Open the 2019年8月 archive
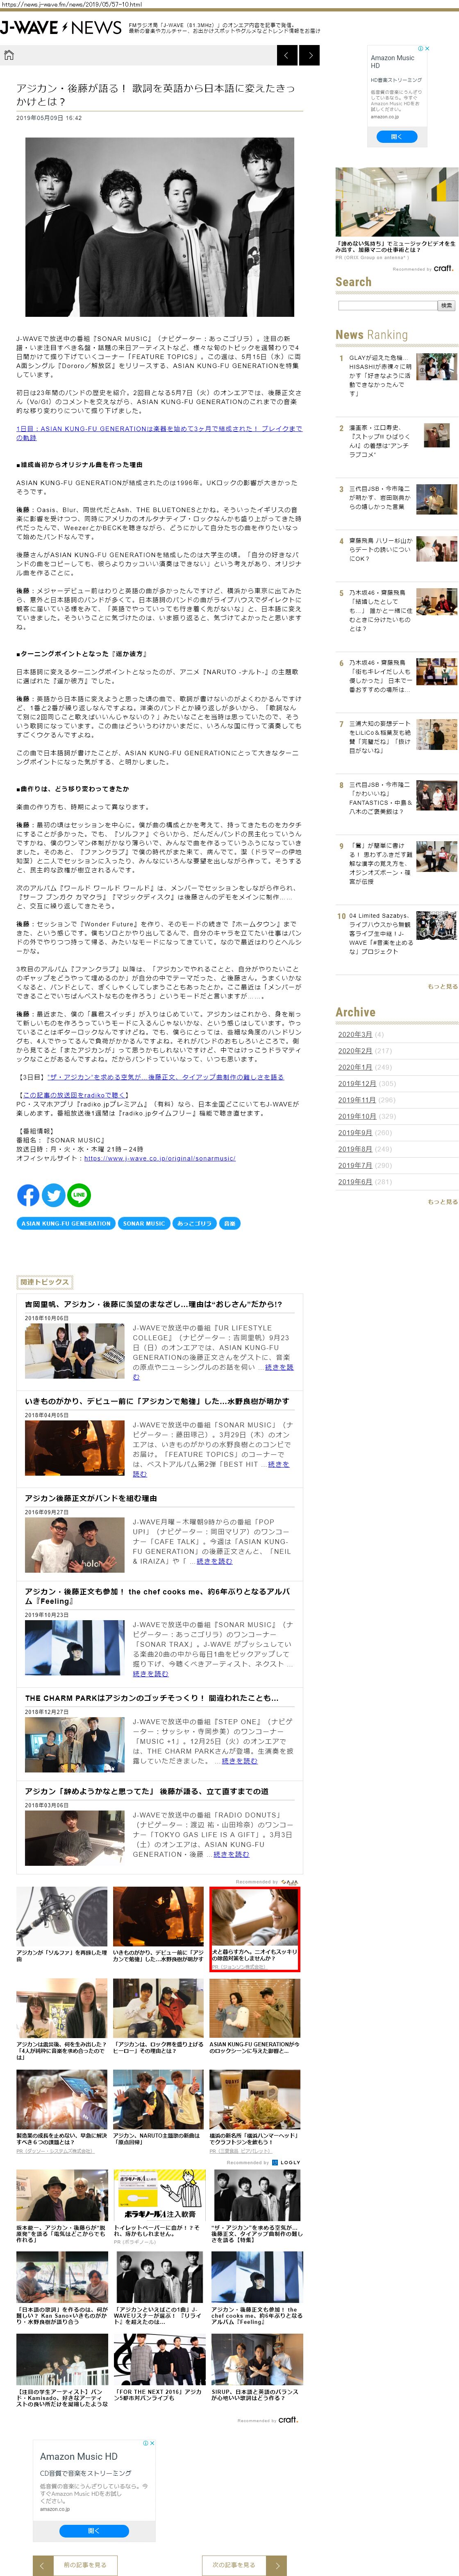Viewport: 459px width, 2576px height. [x=355, y=1149]
